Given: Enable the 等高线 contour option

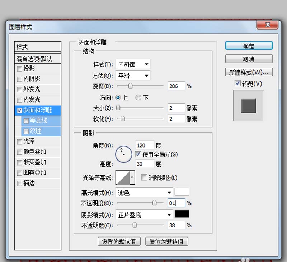Looking at the screenshot, I should [26, 121].
